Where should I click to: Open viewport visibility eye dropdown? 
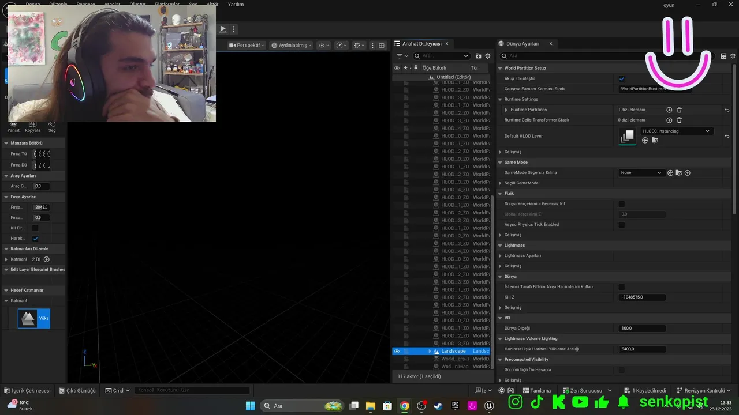pyautogui.click(x=324, y=45)
